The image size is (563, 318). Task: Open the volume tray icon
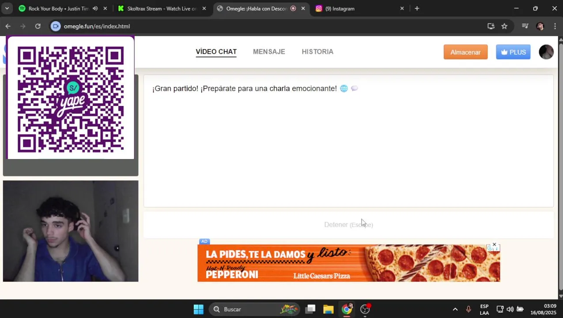click(510, 309)
